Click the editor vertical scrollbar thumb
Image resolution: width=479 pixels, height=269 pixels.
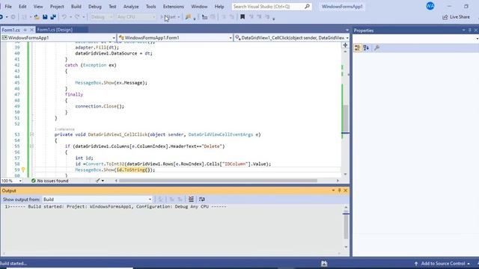(345, 118)
